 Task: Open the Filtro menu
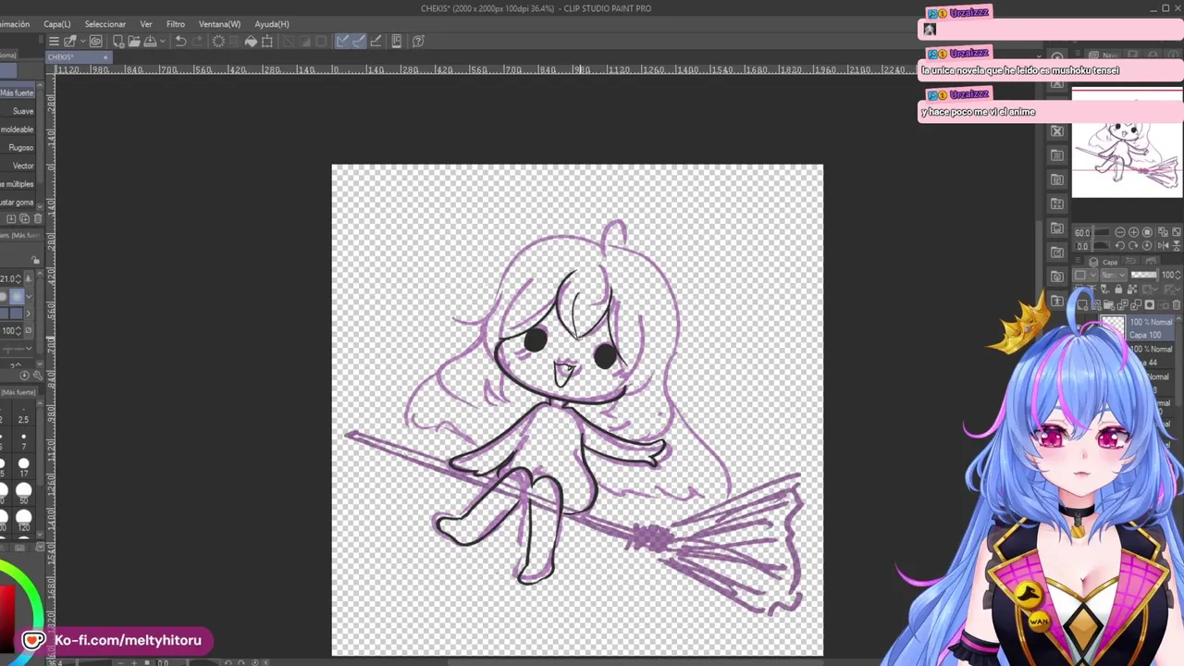coord(176,24)
